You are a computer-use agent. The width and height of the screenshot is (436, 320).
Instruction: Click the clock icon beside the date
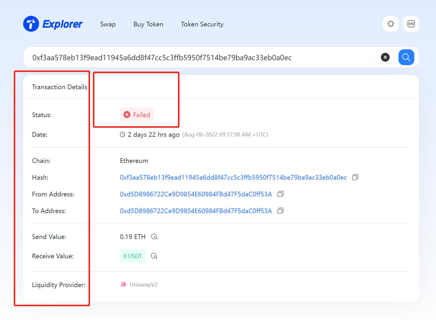coord(123,134)
